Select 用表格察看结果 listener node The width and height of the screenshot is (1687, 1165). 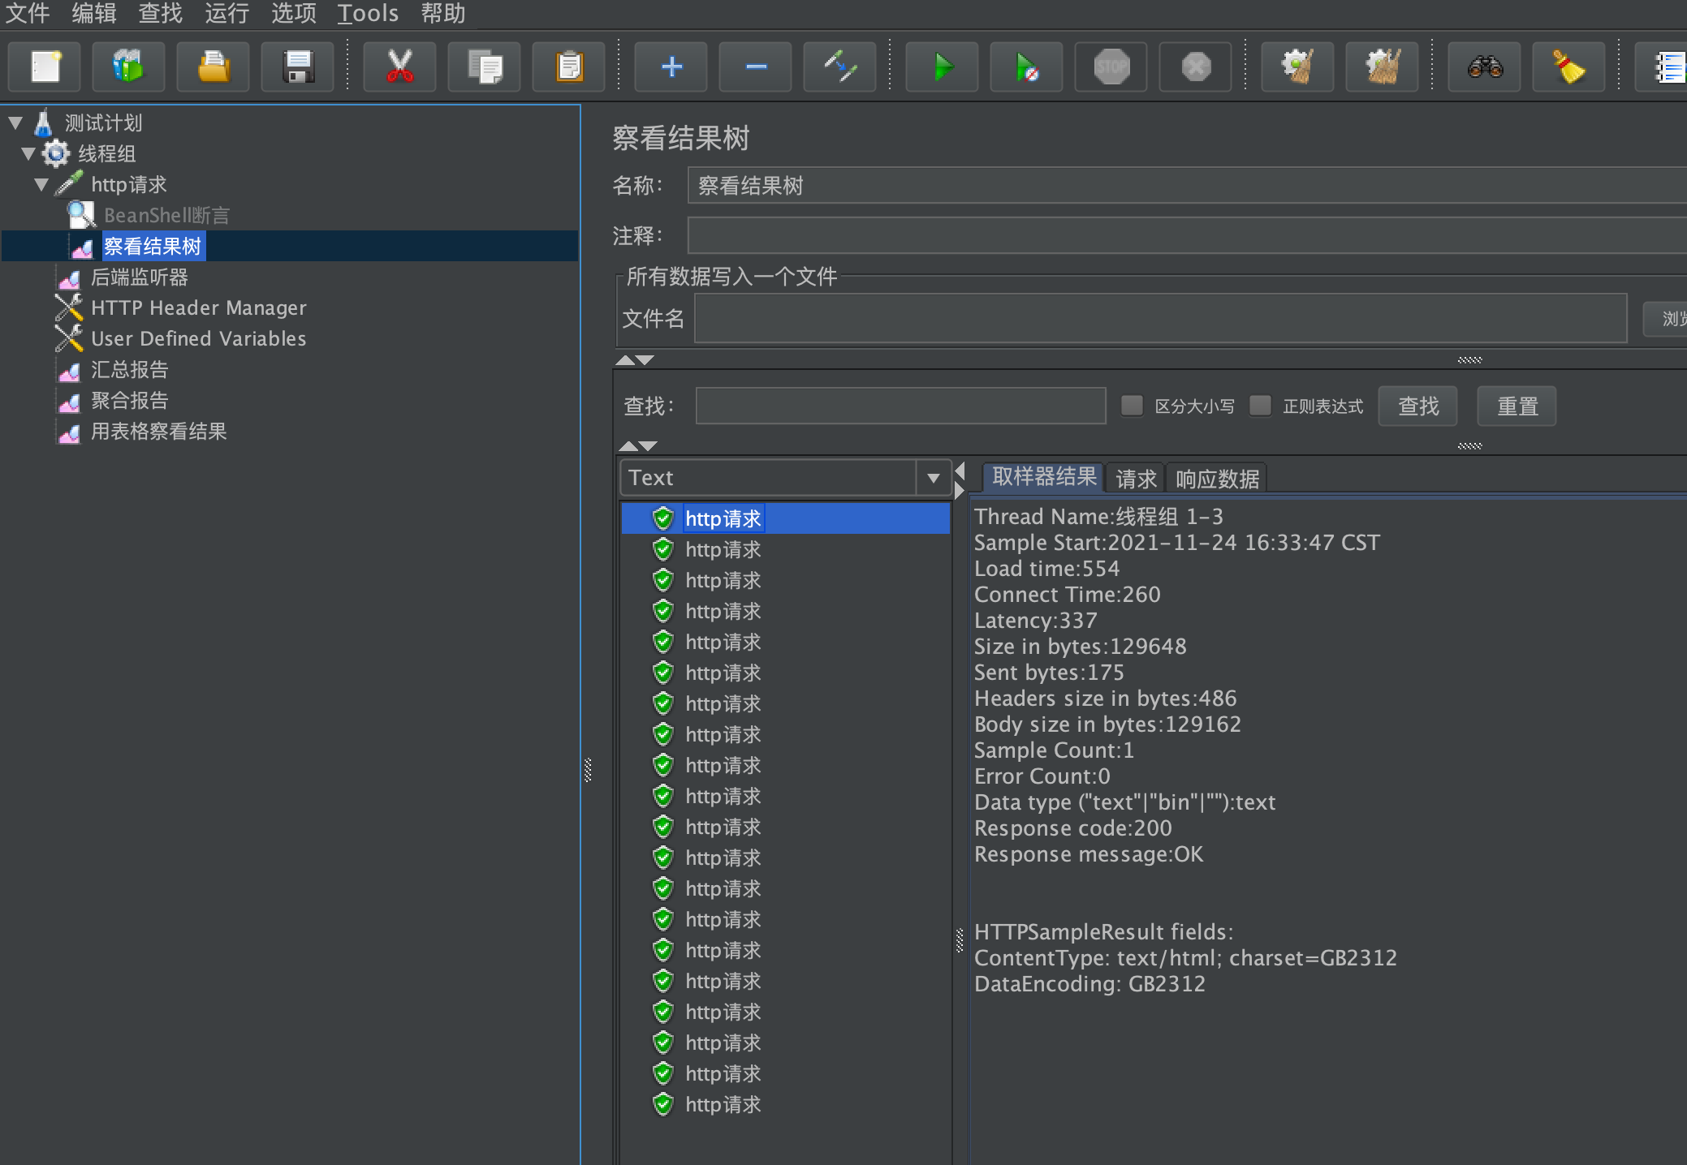[158, 432]
